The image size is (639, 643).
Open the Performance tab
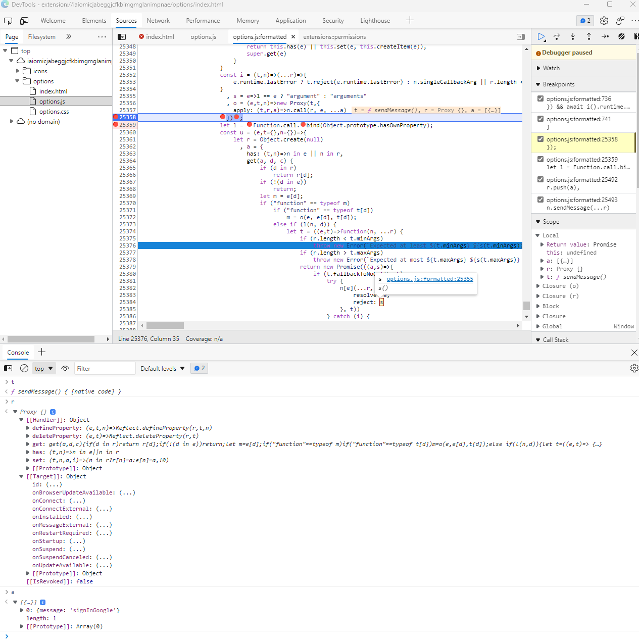tap(203, 21)
